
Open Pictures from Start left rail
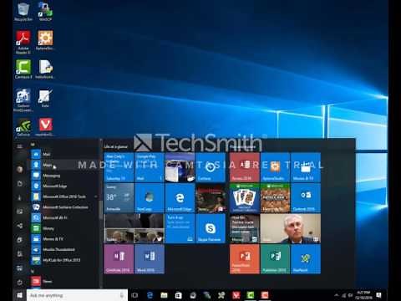tap(19, 212)
